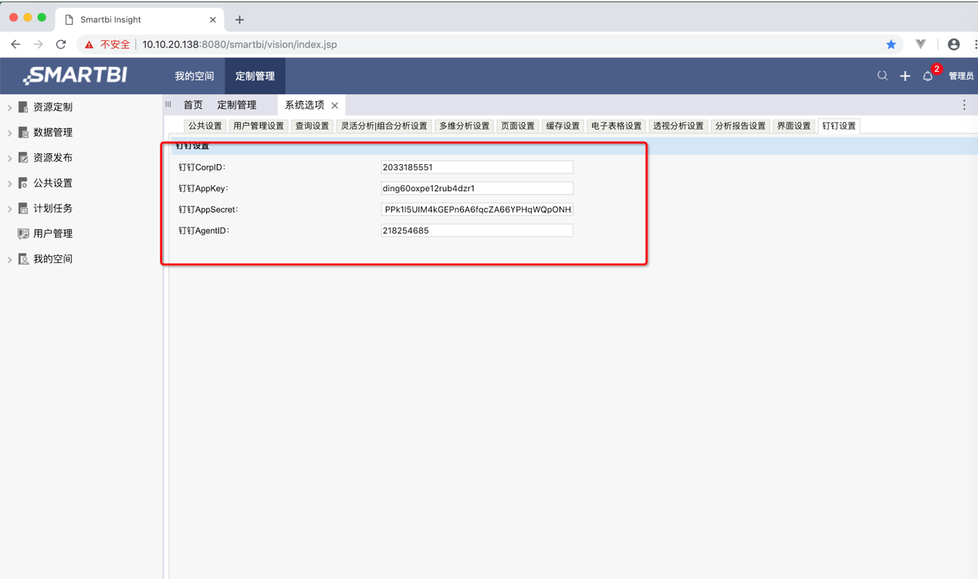Expand the 我的空间 sidebar node
Screen dimensions: 978x579
click(9, 260)
